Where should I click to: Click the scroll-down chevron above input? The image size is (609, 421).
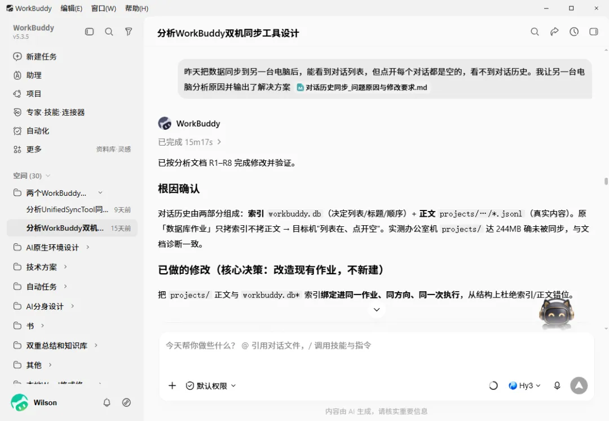[x=376, y=310]
